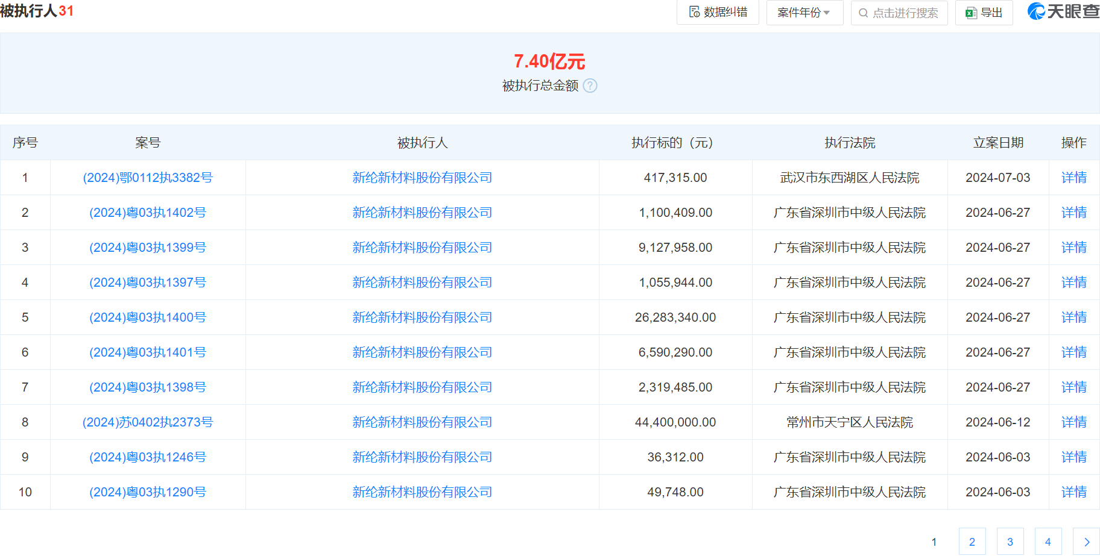Viewport: 1100px width, 556px height.
Task: Click the 导出 Excel export button
Action: pyautogui.click(x=984, y=13)
